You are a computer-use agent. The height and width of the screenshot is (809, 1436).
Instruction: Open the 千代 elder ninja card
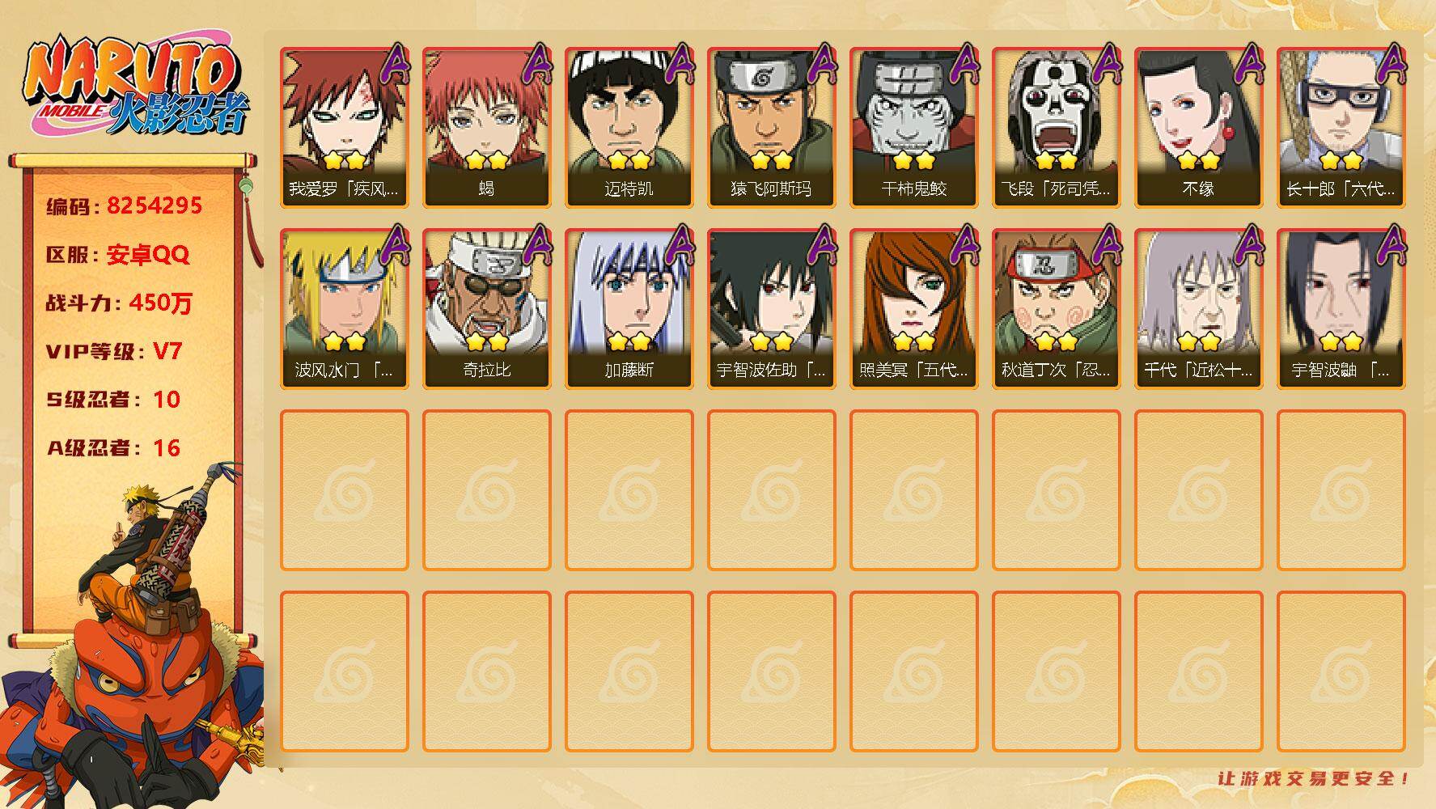click(x=1199, y=308)
